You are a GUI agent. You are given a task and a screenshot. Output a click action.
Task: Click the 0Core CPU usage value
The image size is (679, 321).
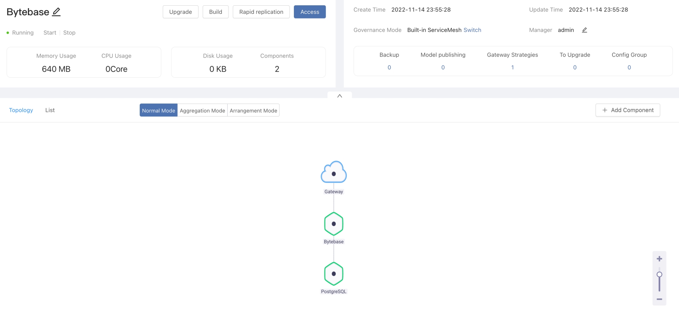click(116, 69)
